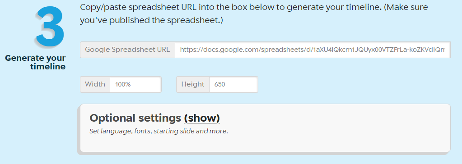Click the "Copy/paste spreadsheet URL" instruction line
Image resolution: width=462 pixels, height=164 pixels.
pos(229,7)
